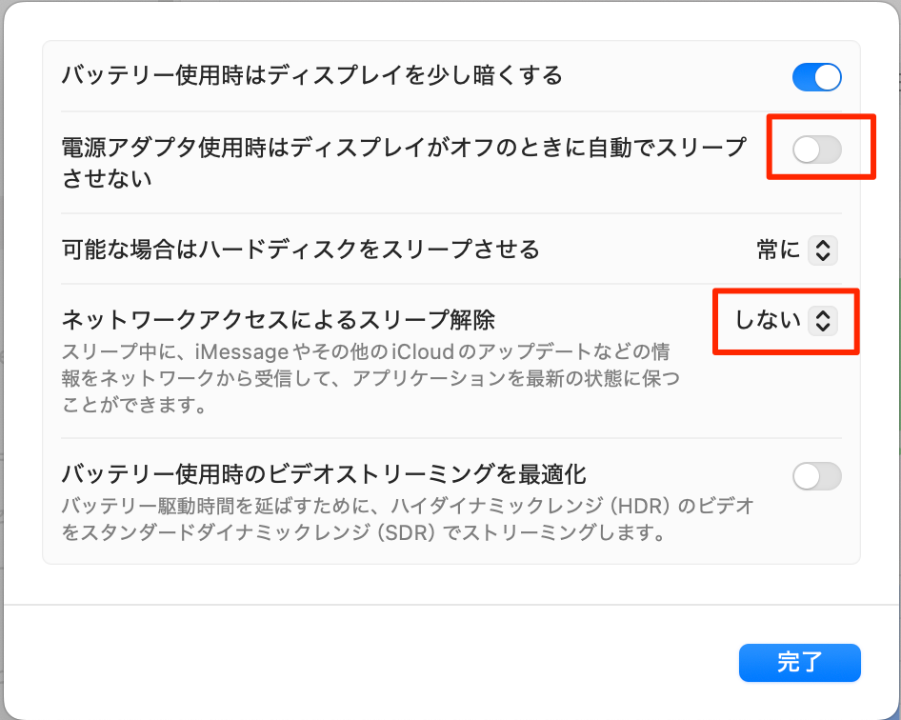Open the hard disk sleep "常に" popup menu
This screenshot has height=720, width=901.
pyautogui.click(x=796, y=250)
